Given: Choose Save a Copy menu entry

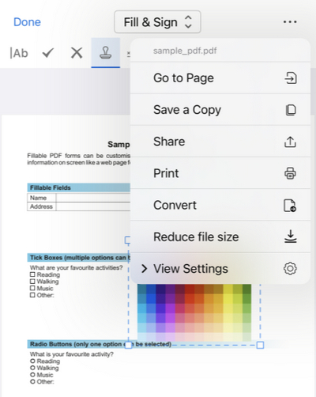Looking at the screenshot, I should click(220, 110).
